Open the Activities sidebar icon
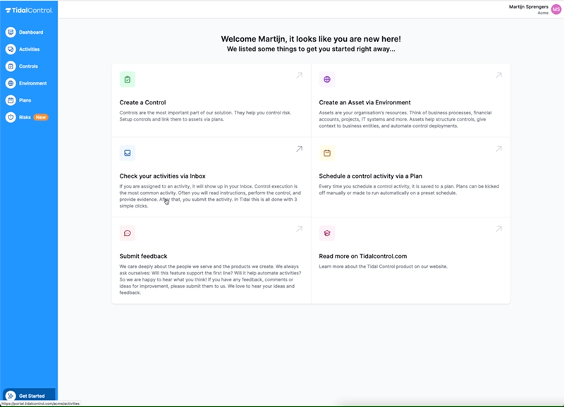The width and height of the screenshot is (564, 407). 11,49
